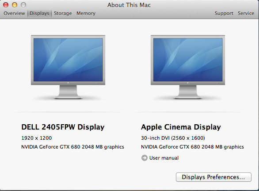Open the Overview tab

tap(14, 13)
